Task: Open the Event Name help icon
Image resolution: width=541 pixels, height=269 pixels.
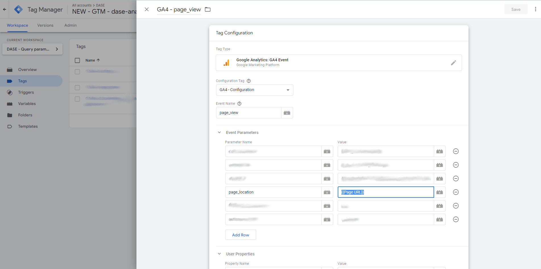Action: (239, 104)
